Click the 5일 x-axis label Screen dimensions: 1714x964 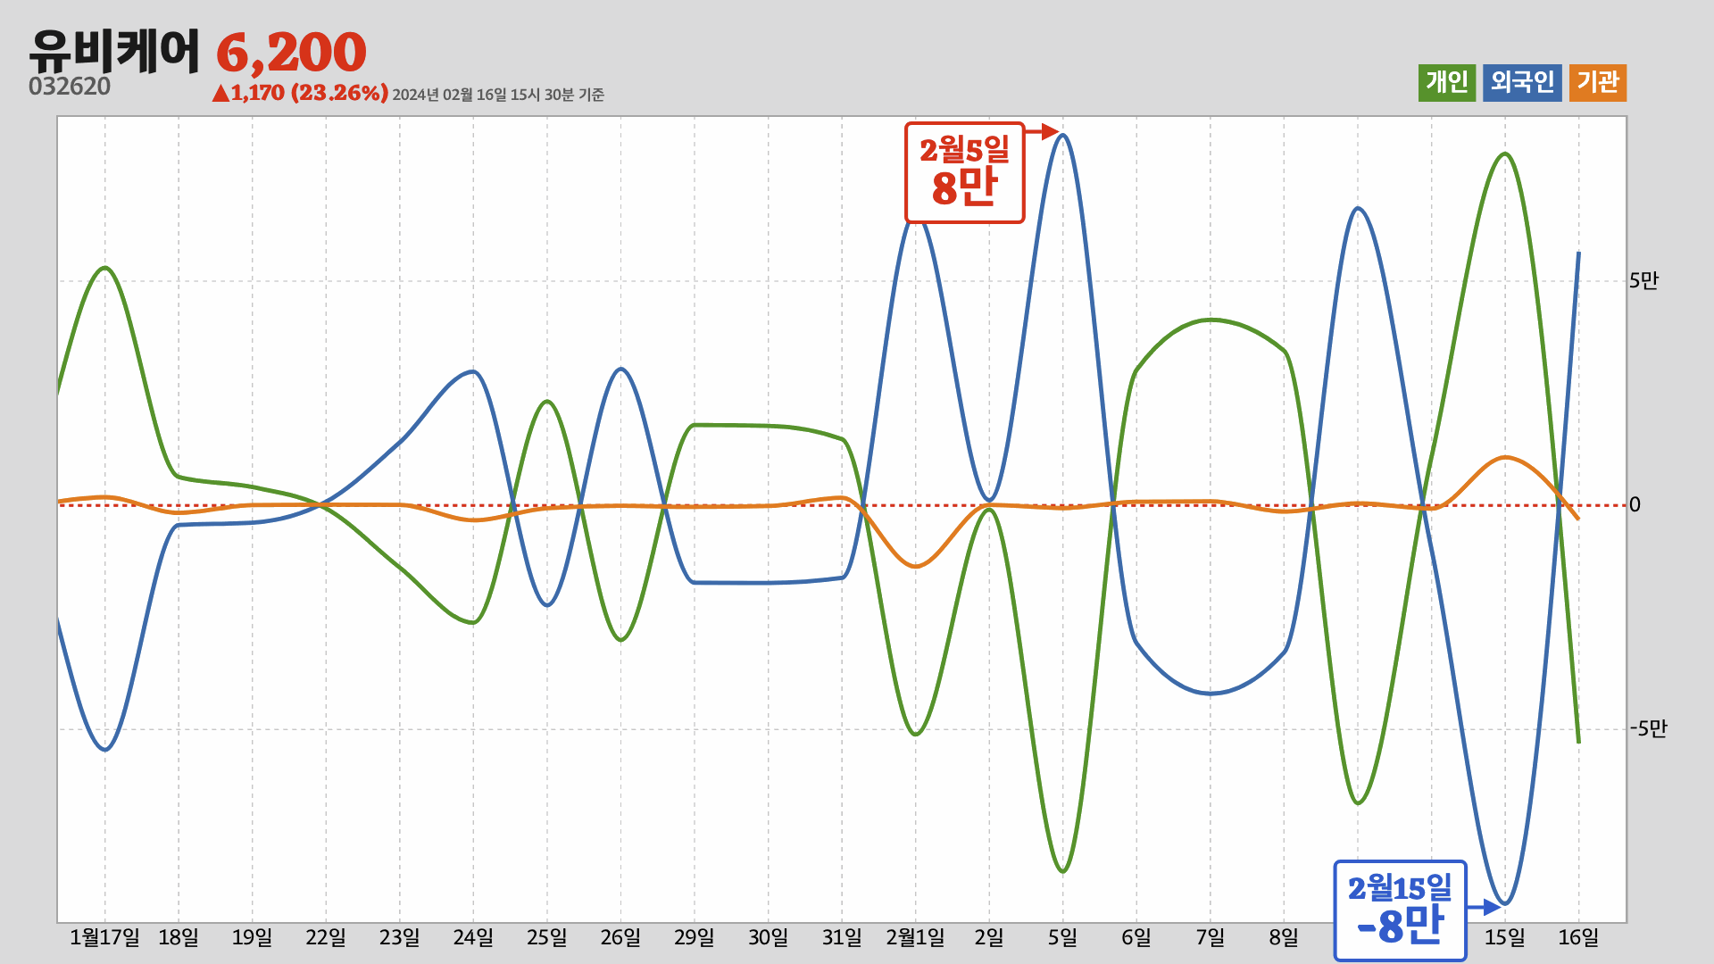(x=1062, y=937)
